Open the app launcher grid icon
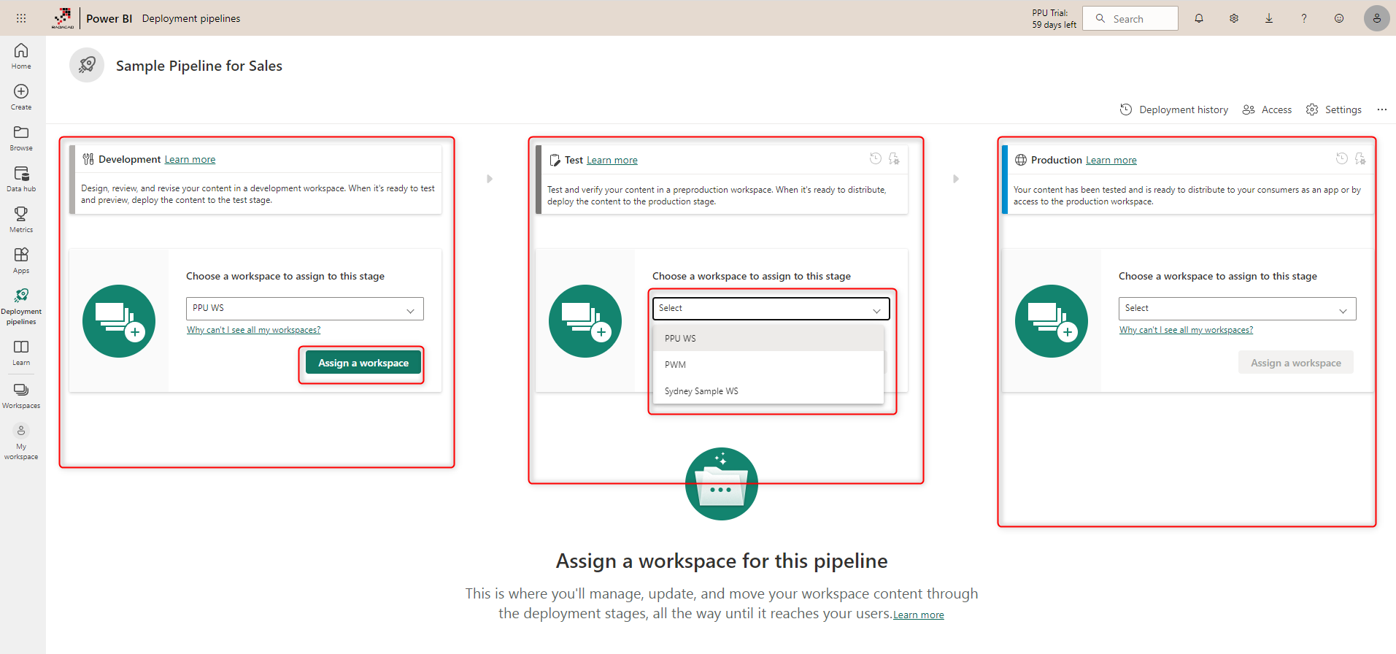This screenshot has width=1396, height=654. (21, 18)
